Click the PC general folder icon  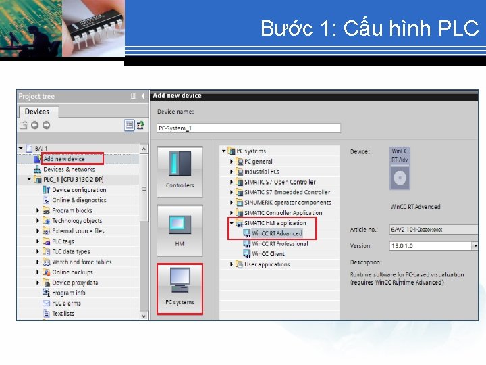pyautogui.click(x=239, y=162)
